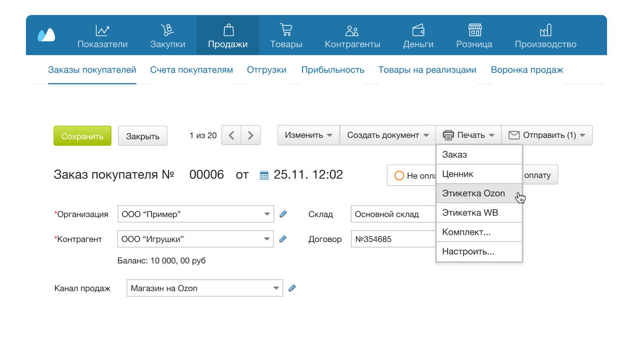Click the Производство factory icon

[x=545, y=30]
